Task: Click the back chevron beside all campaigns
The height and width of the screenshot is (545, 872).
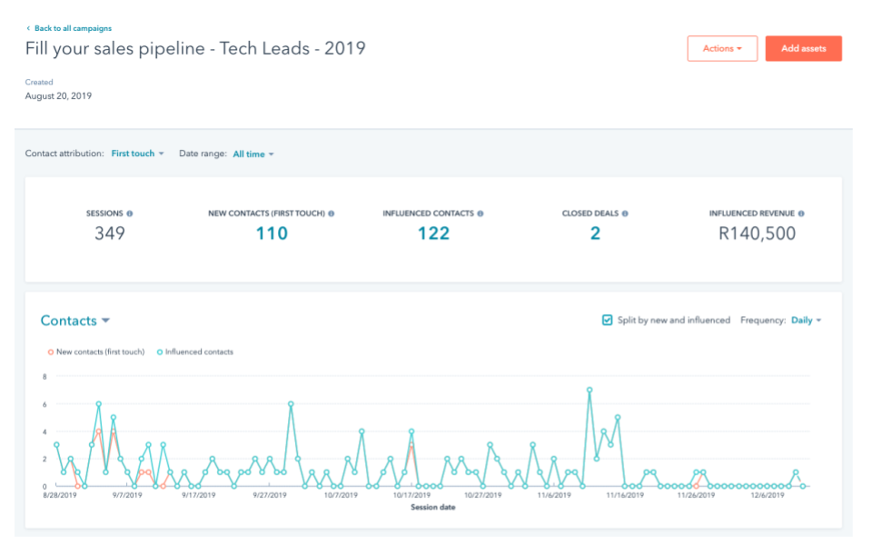Action: click(28, 28)
